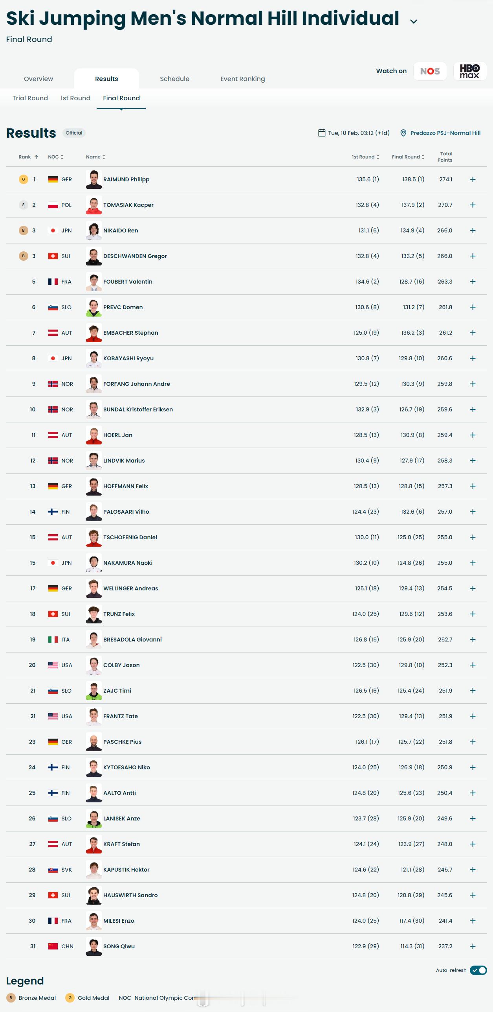The height and width of the screenshot is (1012, 493).
Task: Click the gold medal icon beside RAIMUND
Action: click(24, 179)
